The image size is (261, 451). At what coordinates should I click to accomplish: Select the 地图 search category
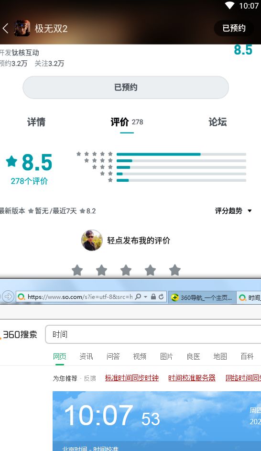click(220, 357)
